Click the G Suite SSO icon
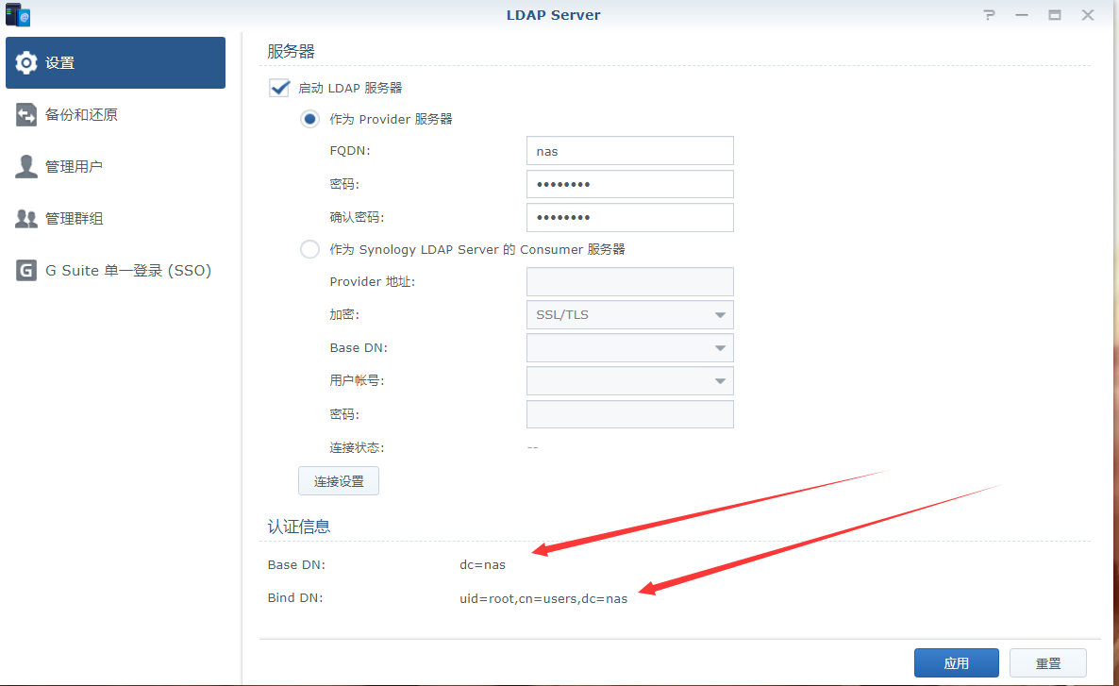This screenshot has height=686, width=1119. [26, 271]
